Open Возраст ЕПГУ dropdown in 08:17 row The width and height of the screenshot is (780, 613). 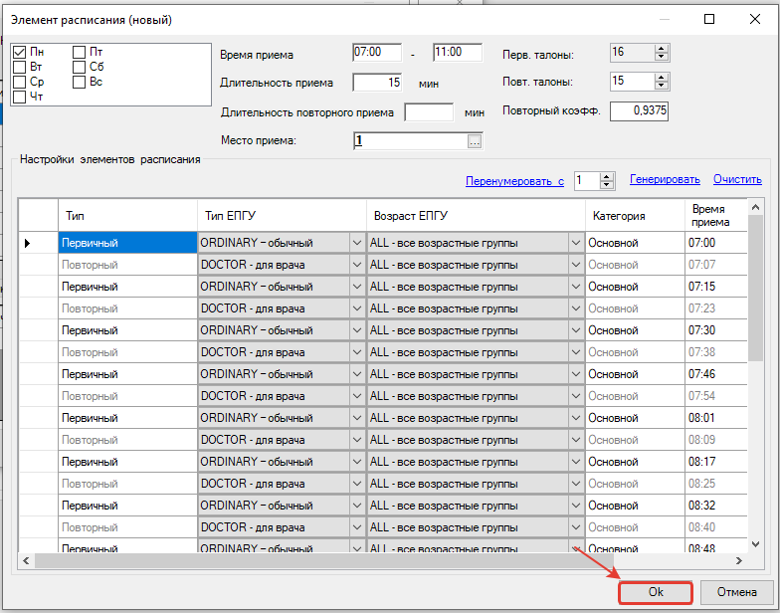coord(575,462)
